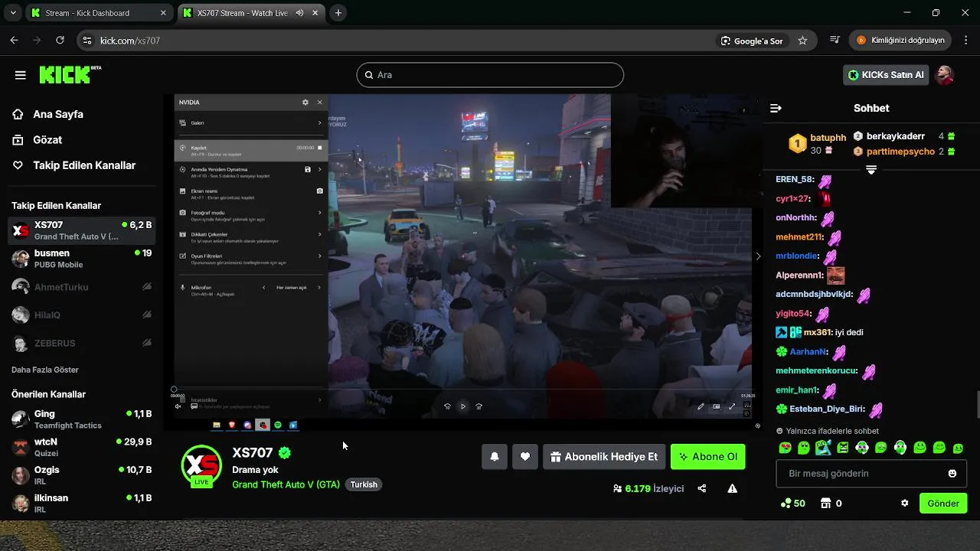Viewport: 980px width, 551px height.
Task: Enter fullscreen in the video player
Action: (x=732, y=406)
